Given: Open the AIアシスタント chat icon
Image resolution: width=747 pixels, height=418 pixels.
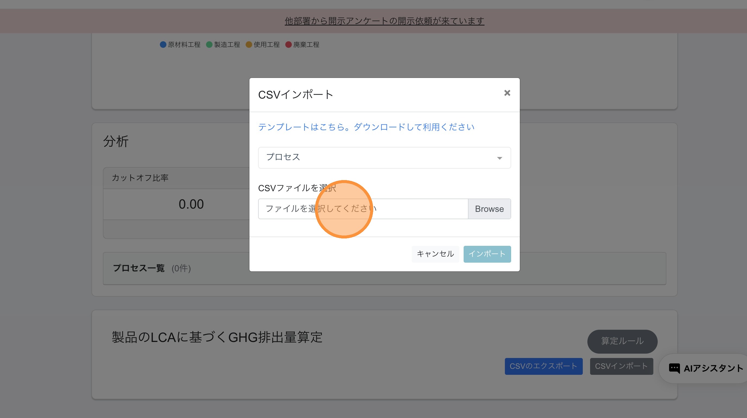Looking at the screenshot, I should (x=674, y=368).
